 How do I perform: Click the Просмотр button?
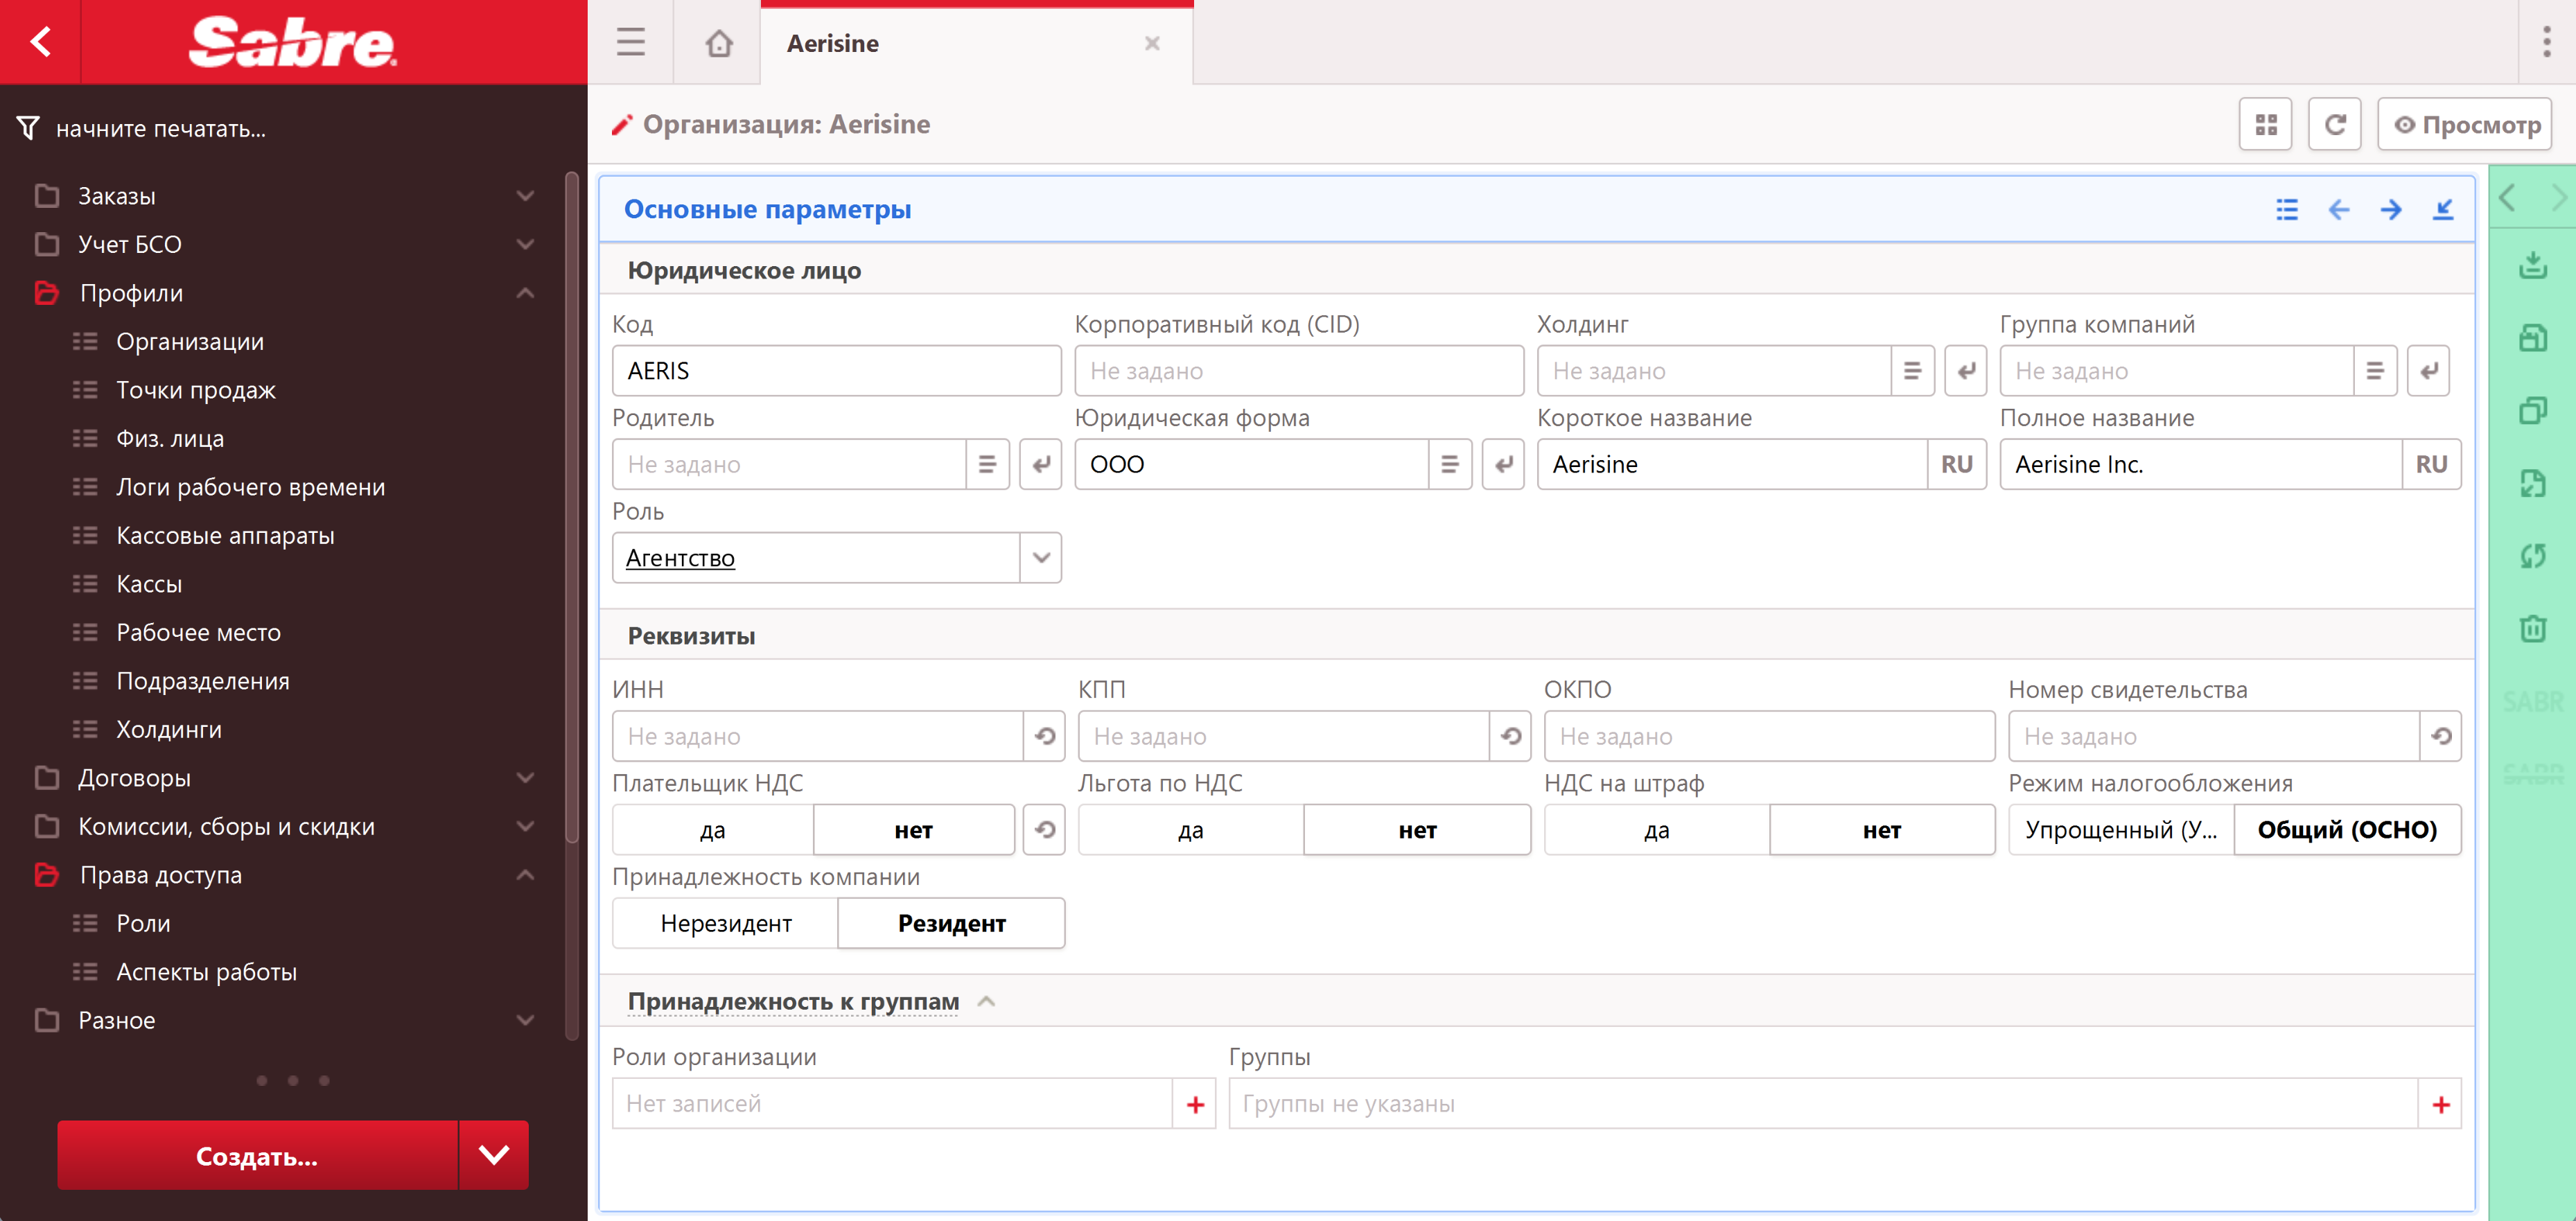coord(2465,125)
